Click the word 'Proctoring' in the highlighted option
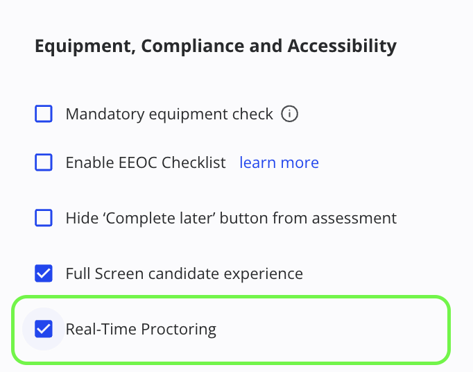The height and width of the screenshot is (372, 473). point(178,329)
